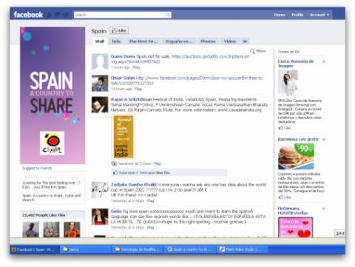Viewport: 355px width, 267px height.
Task: Open the Curso Asesoría de Imagen ad title
Action: click(x=295, y=64)
